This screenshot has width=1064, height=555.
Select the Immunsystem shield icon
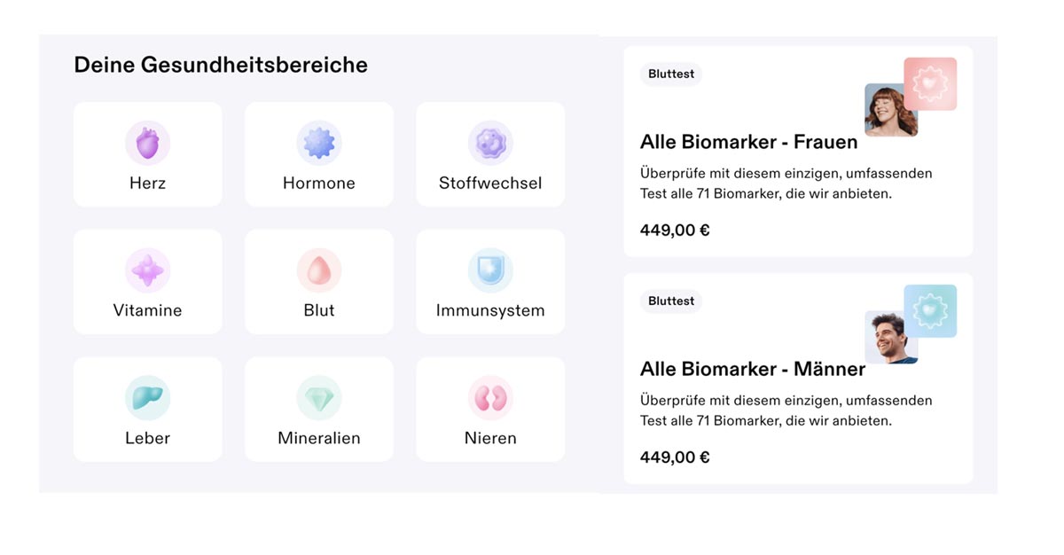[490, 270]
